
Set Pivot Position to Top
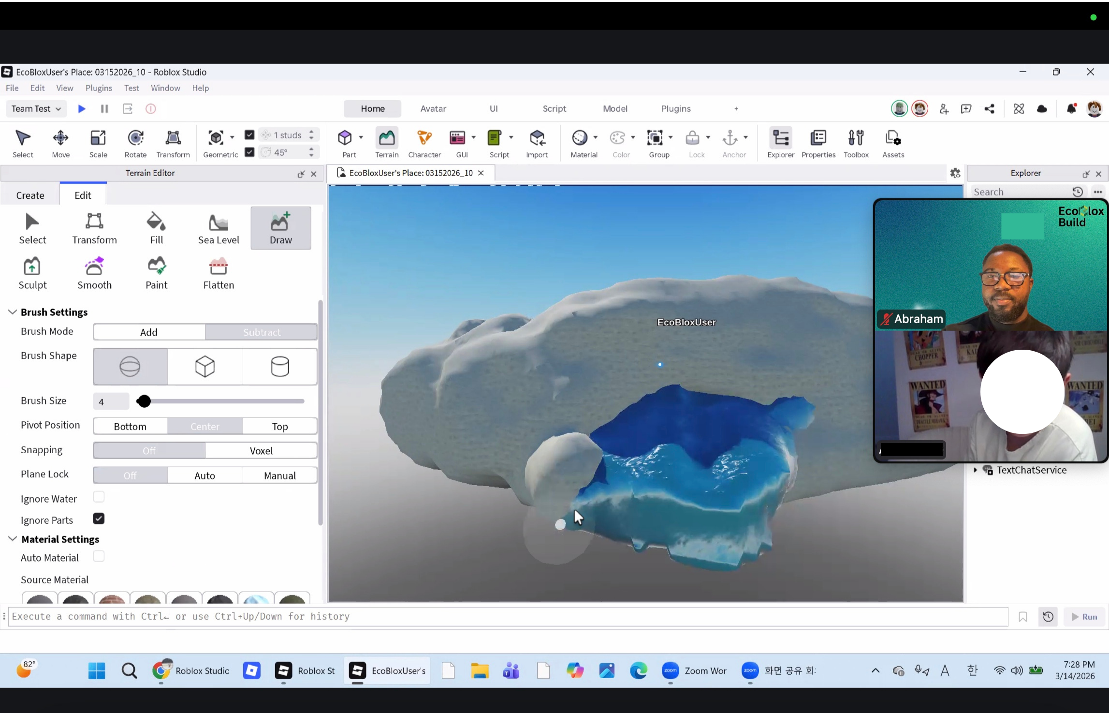tap(280, 427)
